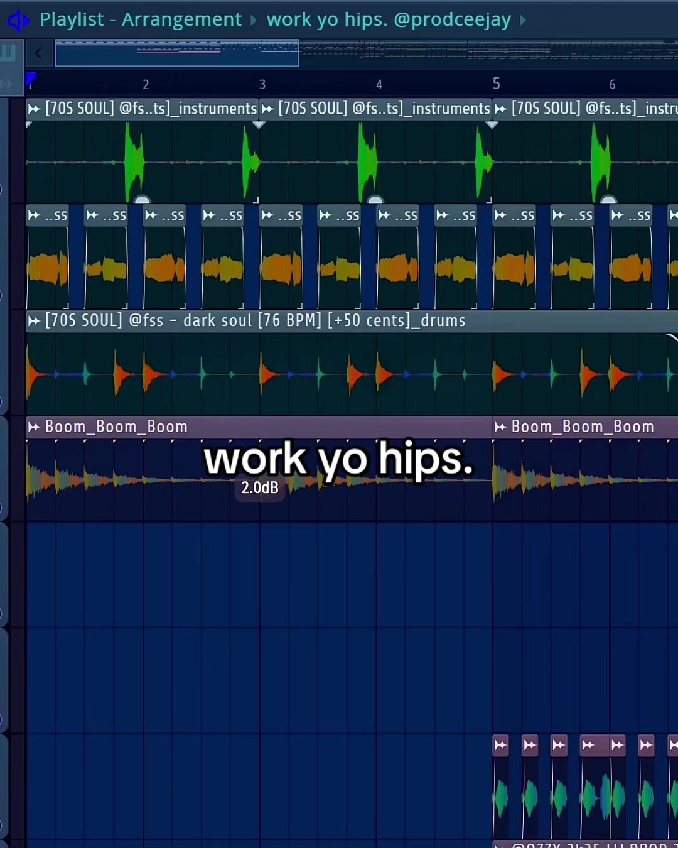Select Boom_Boom_Boom waveform at bar 5
The height and width of the screenshot is (848, 678).
coord(585,481)
